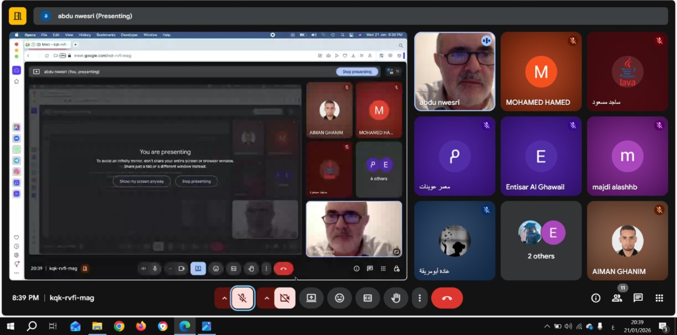Open File Explorer from the taskbar
The height and width of the screenshot is (335, 677).
tap(97, 326)
